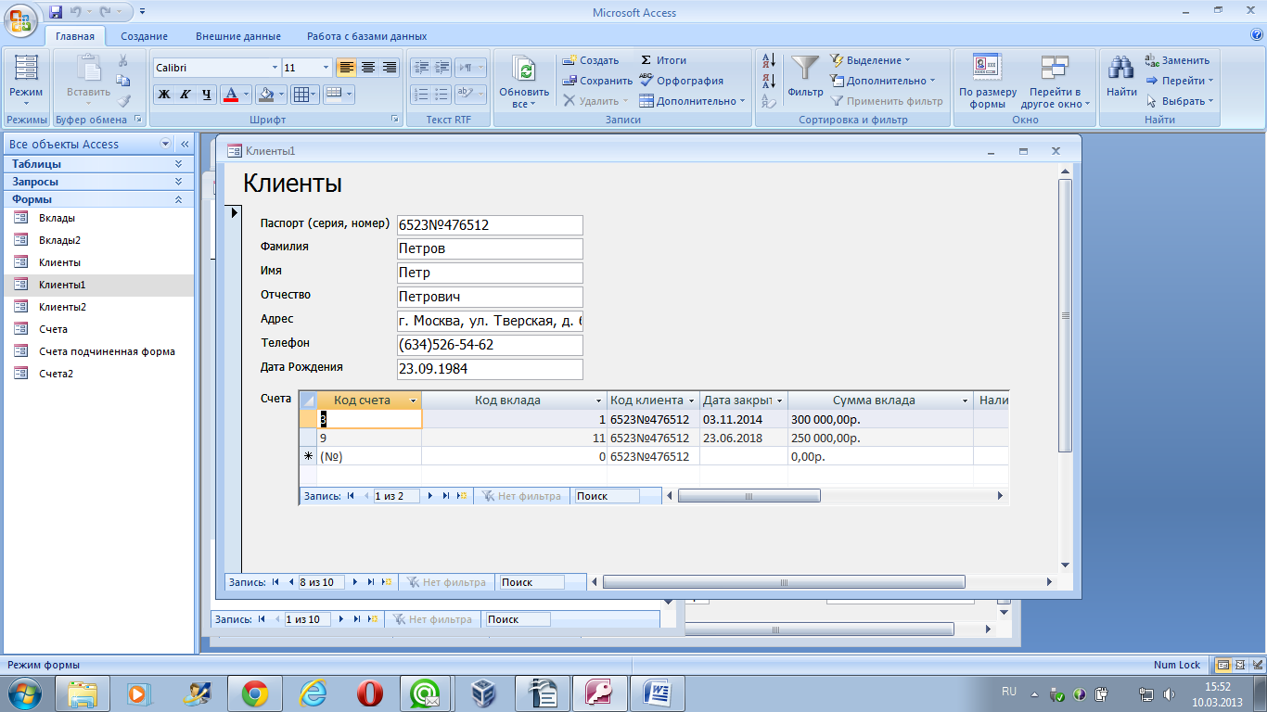The height and width of the screenshot is (712, 1267).
Task: Click the Режим view button
Action: click(26, 80)
